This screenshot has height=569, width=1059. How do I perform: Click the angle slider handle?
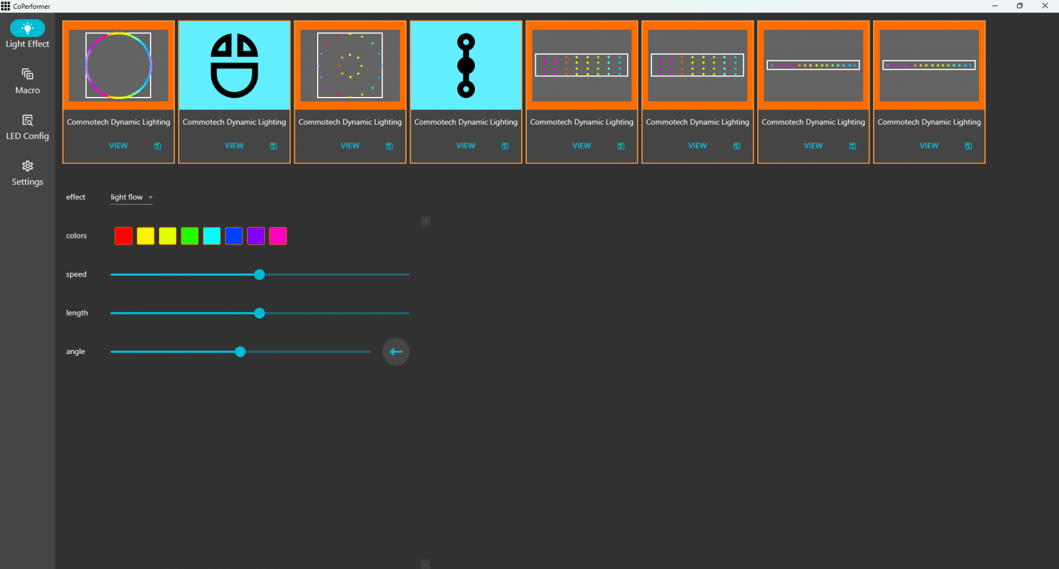coord(240,352)
